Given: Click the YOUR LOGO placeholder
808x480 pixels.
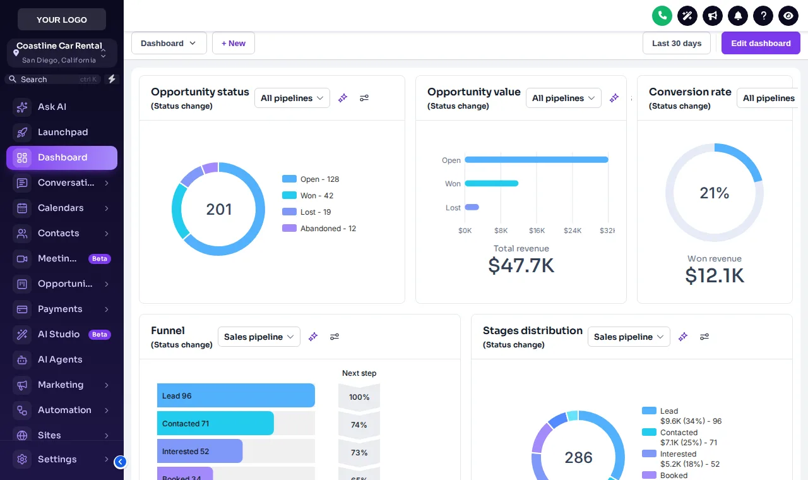Looking at the screenshot, I should 62,20.
